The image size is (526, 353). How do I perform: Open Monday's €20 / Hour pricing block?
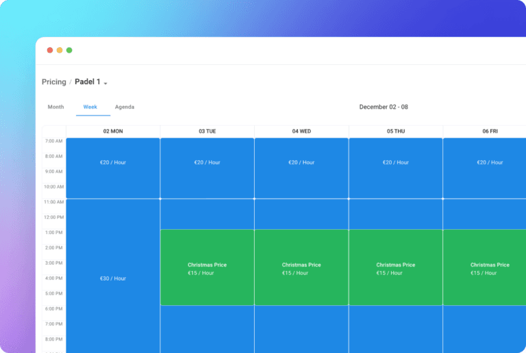[x=113, y=168]
